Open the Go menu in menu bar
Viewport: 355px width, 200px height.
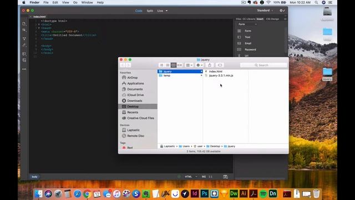pyautogui.click(x=75, y=2)
